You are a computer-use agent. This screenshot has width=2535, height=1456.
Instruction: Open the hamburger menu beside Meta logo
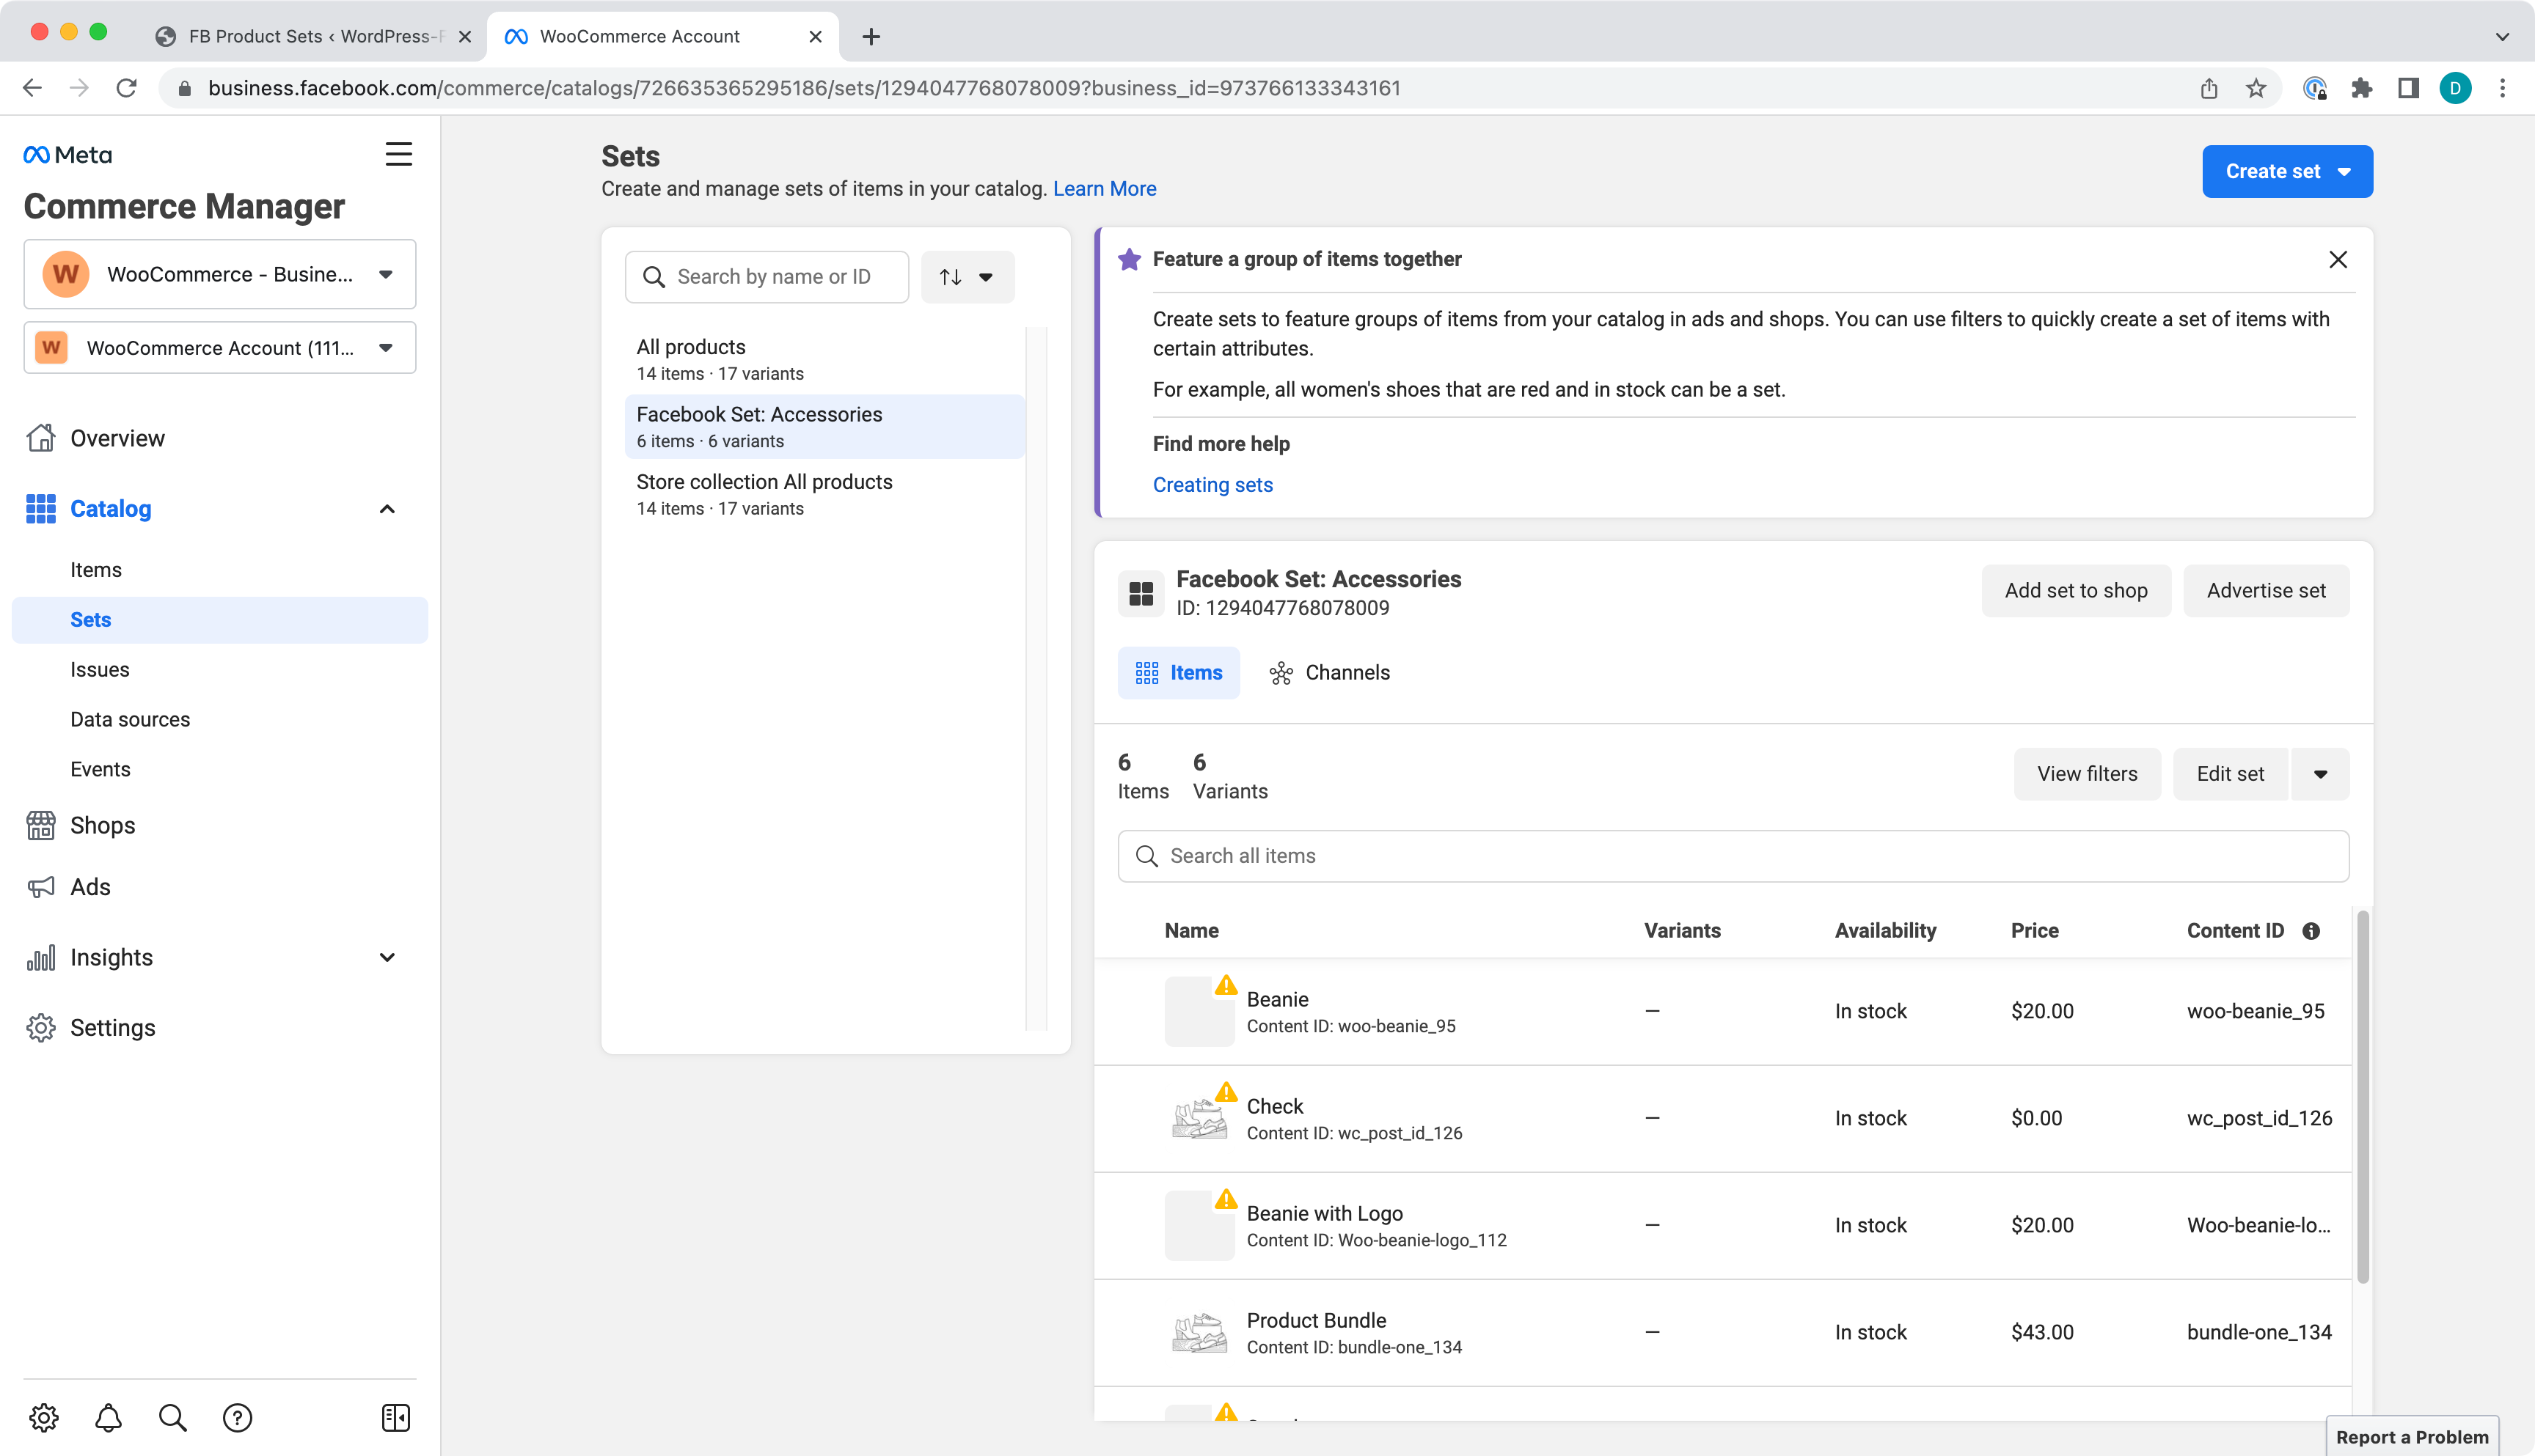(x=398, y=154)
